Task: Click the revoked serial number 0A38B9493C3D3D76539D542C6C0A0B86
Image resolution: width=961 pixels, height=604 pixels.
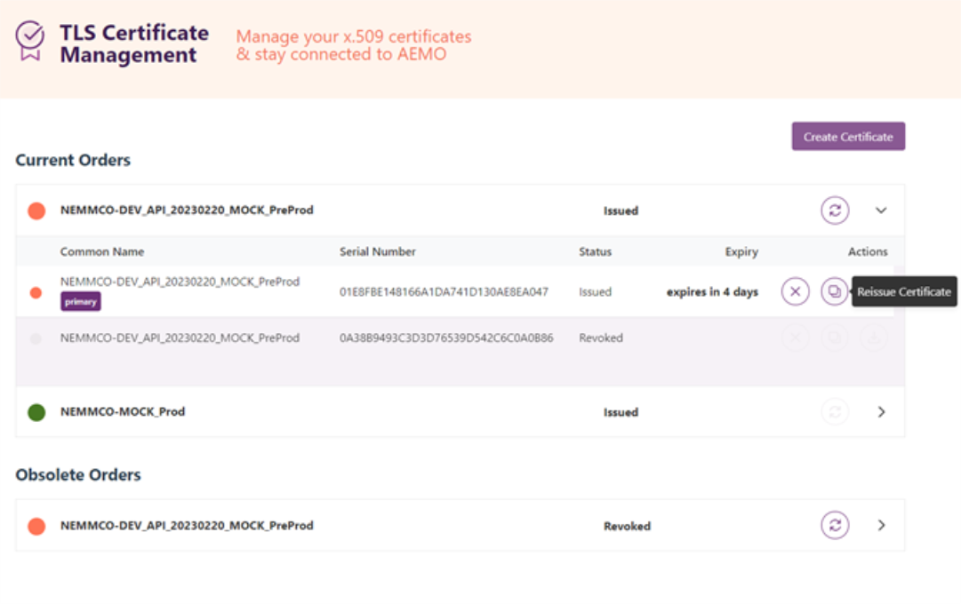Action: 446,338
